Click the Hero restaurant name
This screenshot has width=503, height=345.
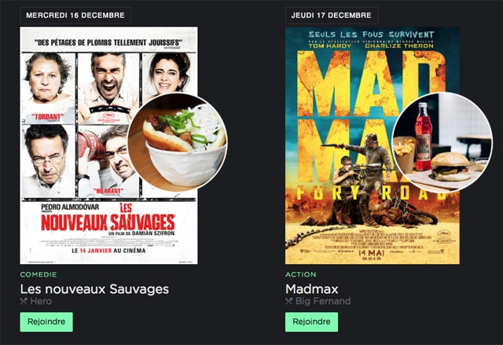41,301
